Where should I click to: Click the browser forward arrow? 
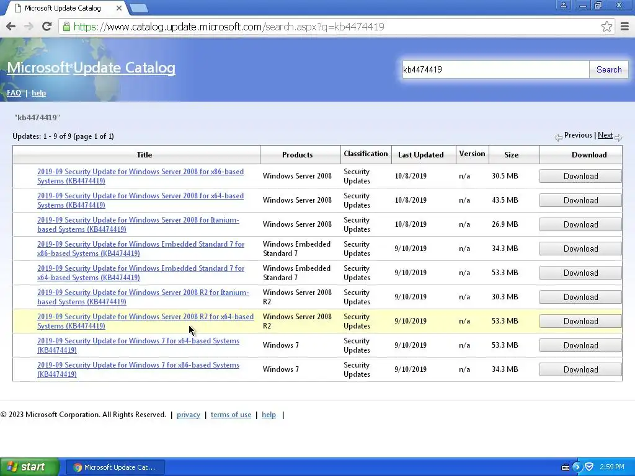click(x=29, y=27)
